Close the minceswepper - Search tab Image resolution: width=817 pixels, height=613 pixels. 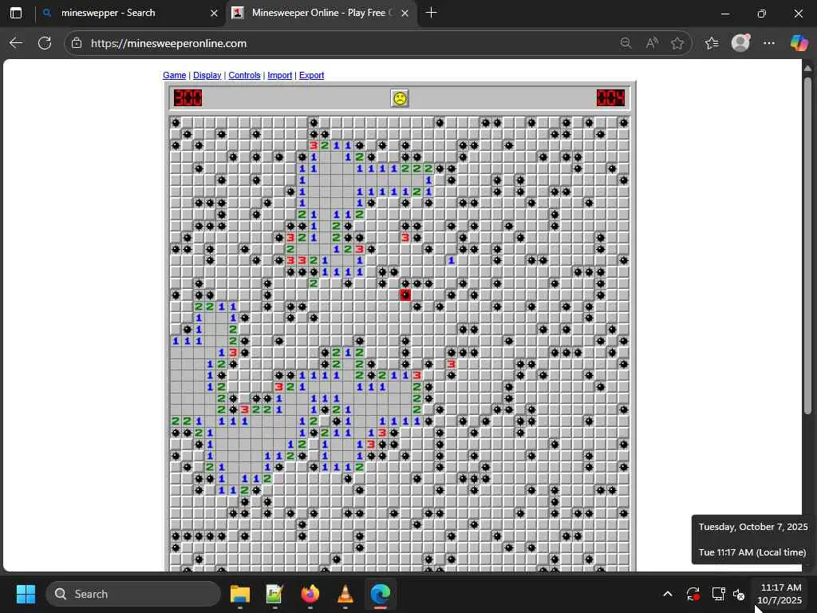pyautogui.click(x=214, y=13)
